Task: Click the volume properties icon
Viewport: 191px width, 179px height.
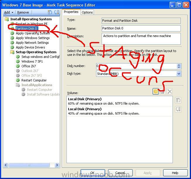Action: (x=162, y=91)
